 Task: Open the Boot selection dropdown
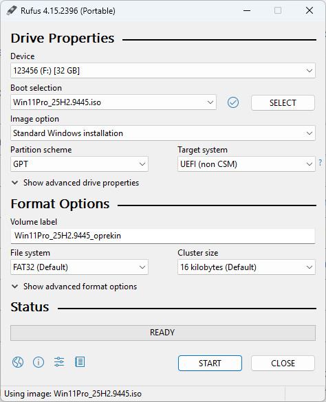pyautogui.click(x=113, y=102)
